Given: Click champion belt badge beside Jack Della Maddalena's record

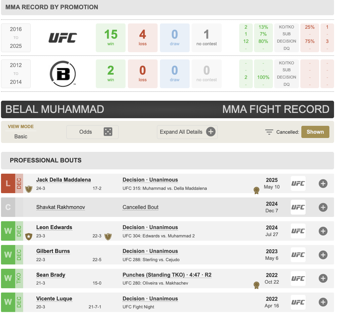Looking at the screenshot, I should tap(29, 189).
